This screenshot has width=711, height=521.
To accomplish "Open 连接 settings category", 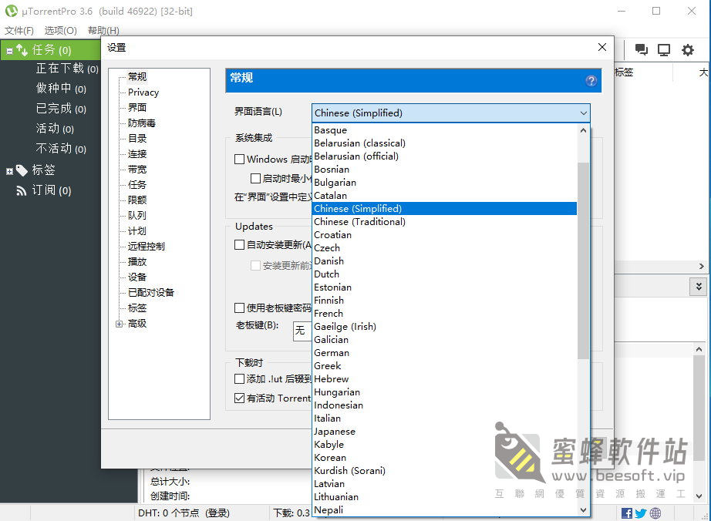I will [x=137, y=153].
